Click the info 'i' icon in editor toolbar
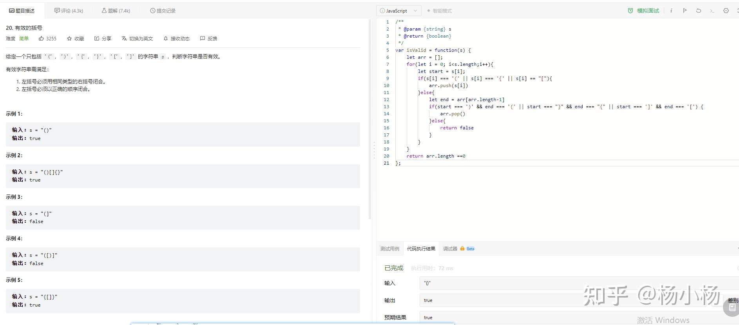This screenshot has width=739, height=325. [671, 11]
